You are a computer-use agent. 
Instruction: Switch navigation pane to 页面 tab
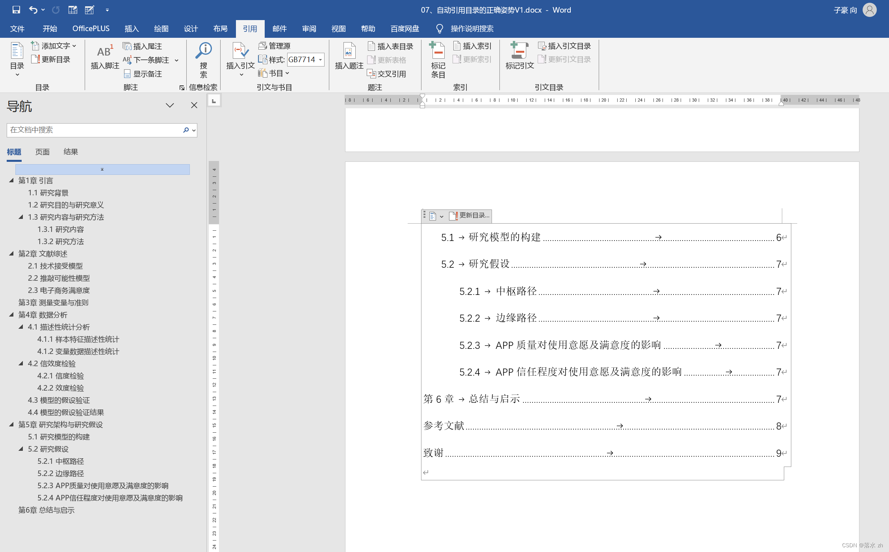(x=42, y=152)
